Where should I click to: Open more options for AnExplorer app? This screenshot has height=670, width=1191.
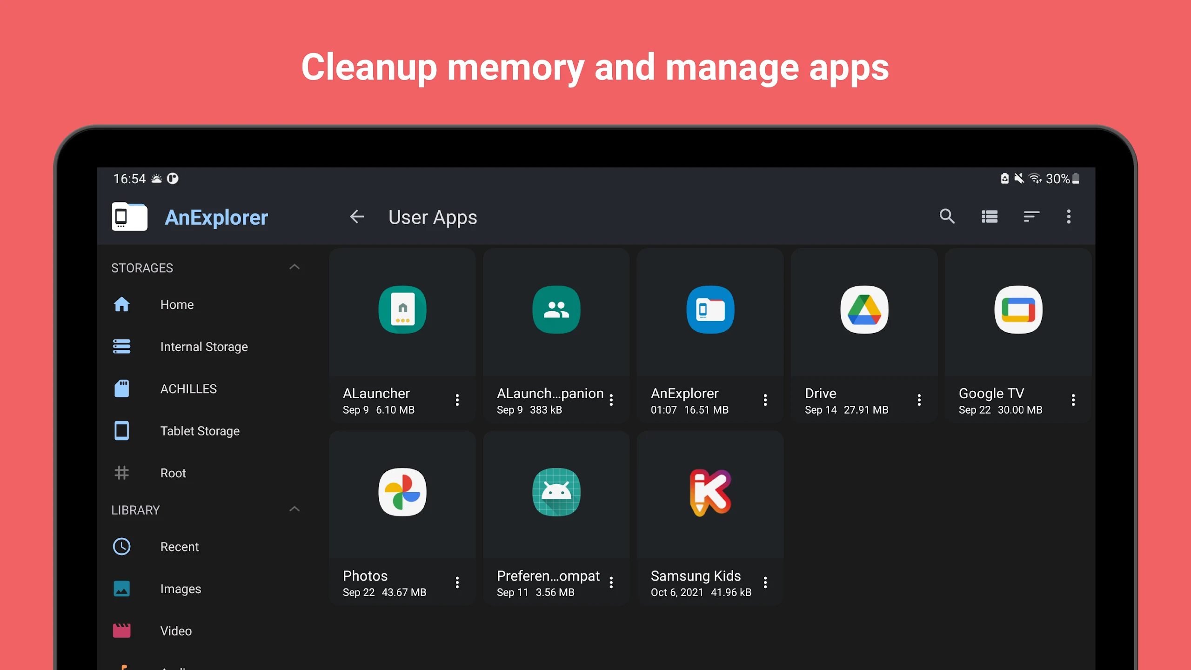click(x=765, y=400)
